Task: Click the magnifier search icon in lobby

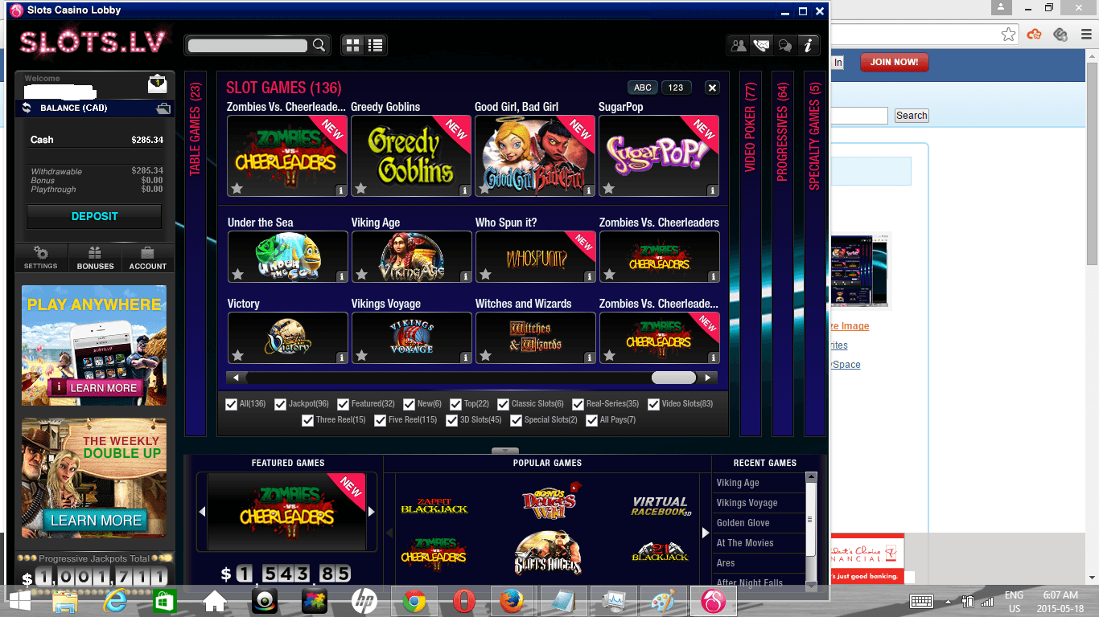Action: pyautogui.click(x=319, y=45)
